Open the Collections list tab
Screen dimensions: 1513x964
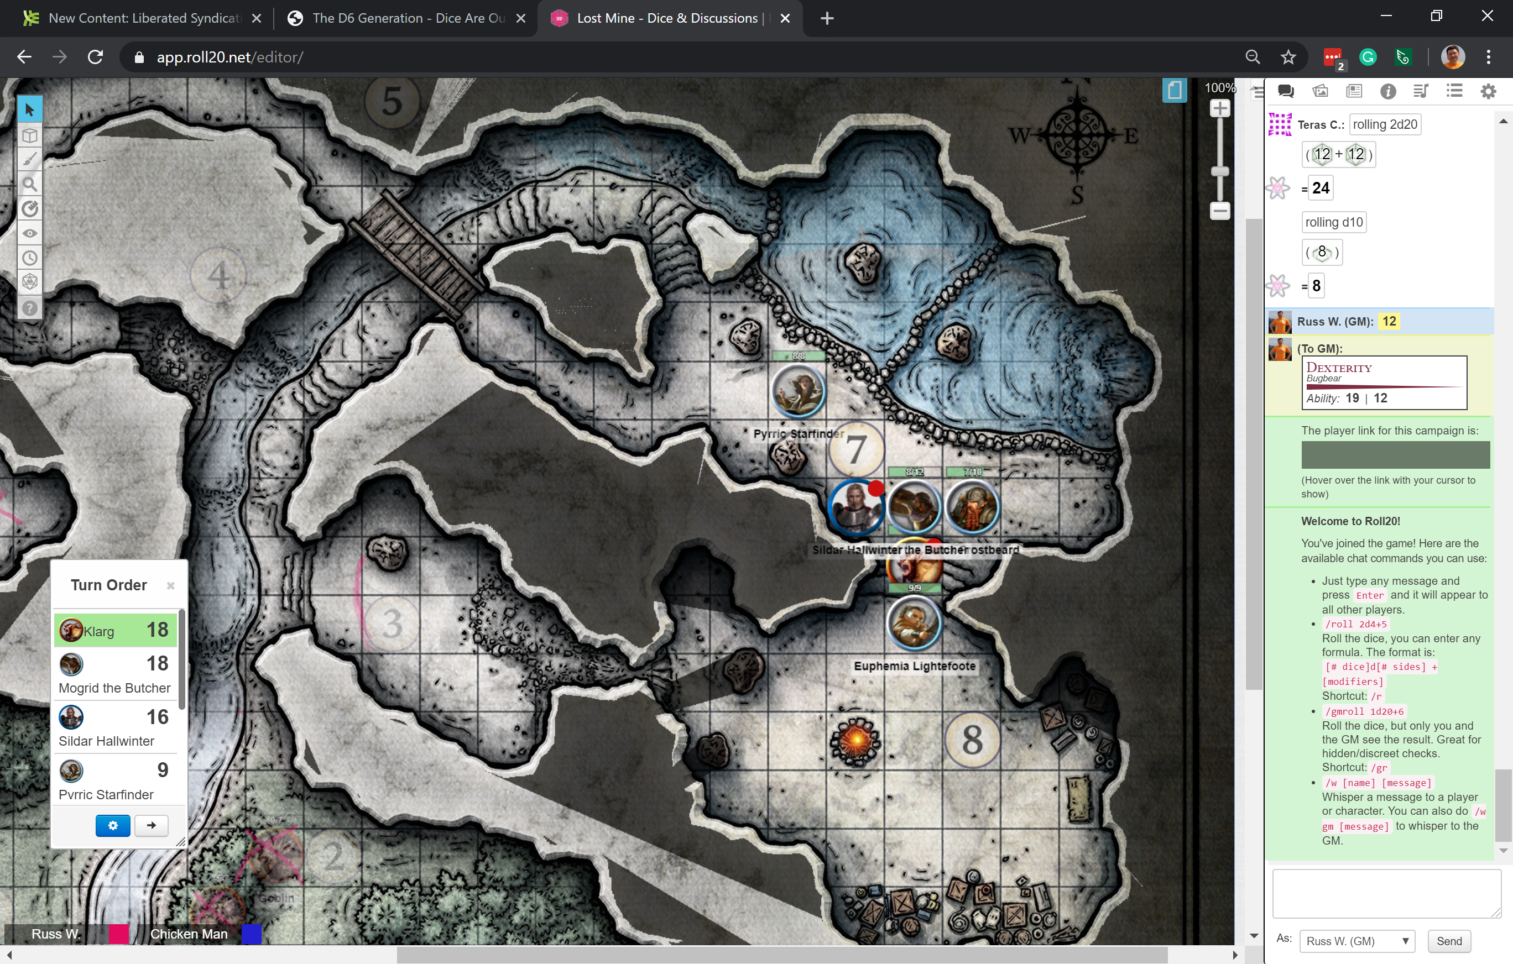pos(1454,92)
